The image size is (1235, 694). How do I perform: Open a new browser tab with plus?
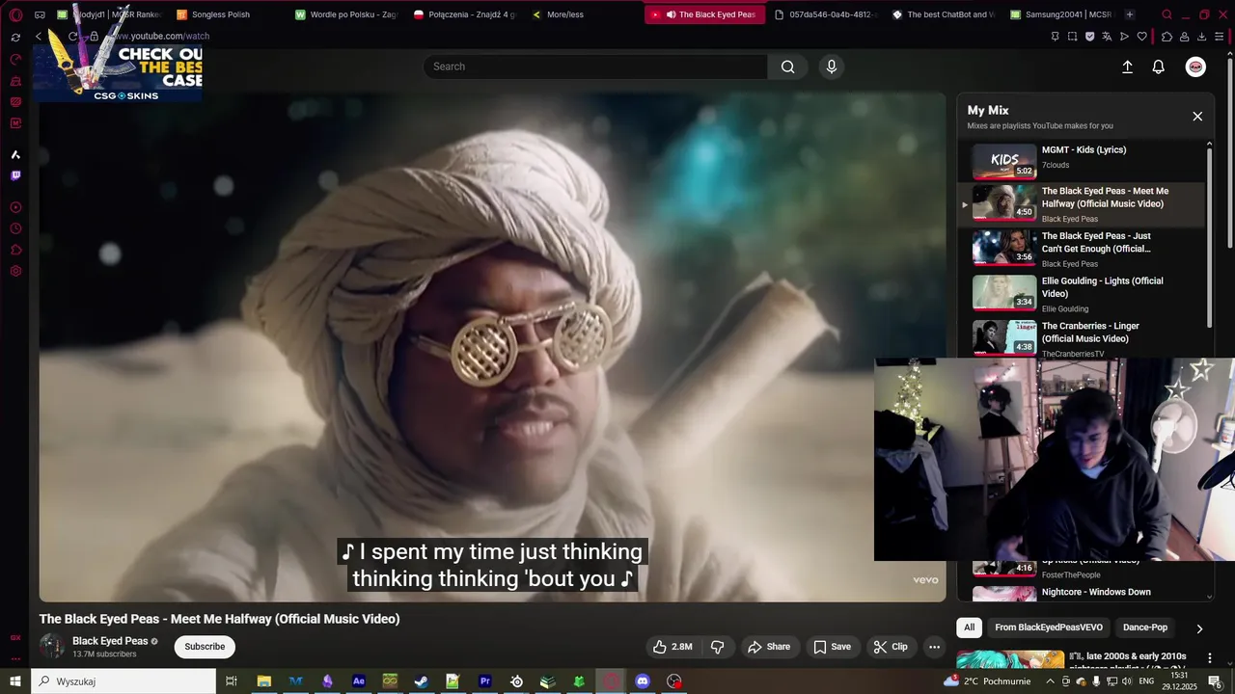click(x=1130, y=14)
